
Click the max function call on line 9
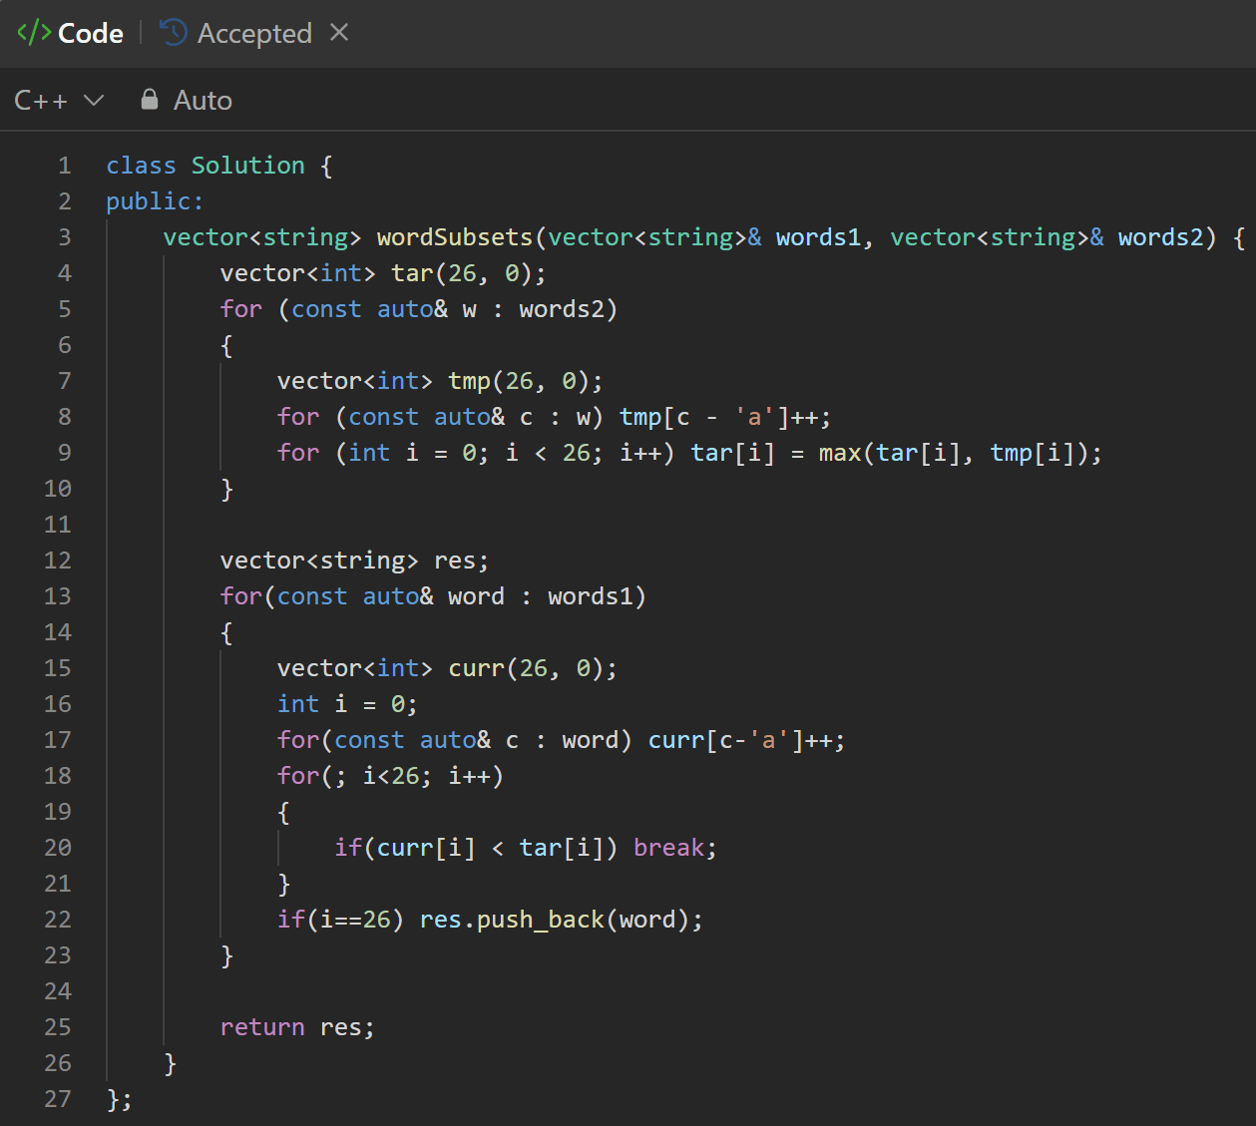840,453
